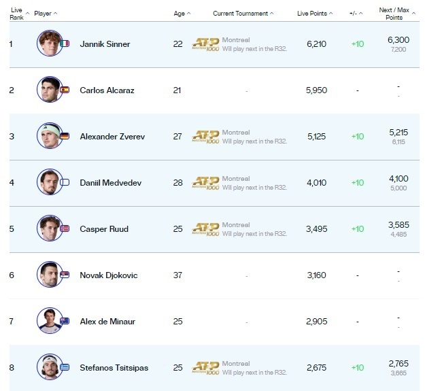This screenshot has width=425, height=391.
Task: Click ATP Masters 1000 logo in Sinner's row
Action: point(205,44)
